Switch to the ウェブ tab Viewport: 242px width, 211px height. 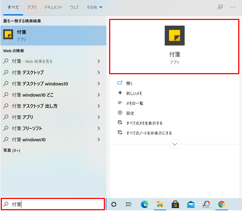74,7
